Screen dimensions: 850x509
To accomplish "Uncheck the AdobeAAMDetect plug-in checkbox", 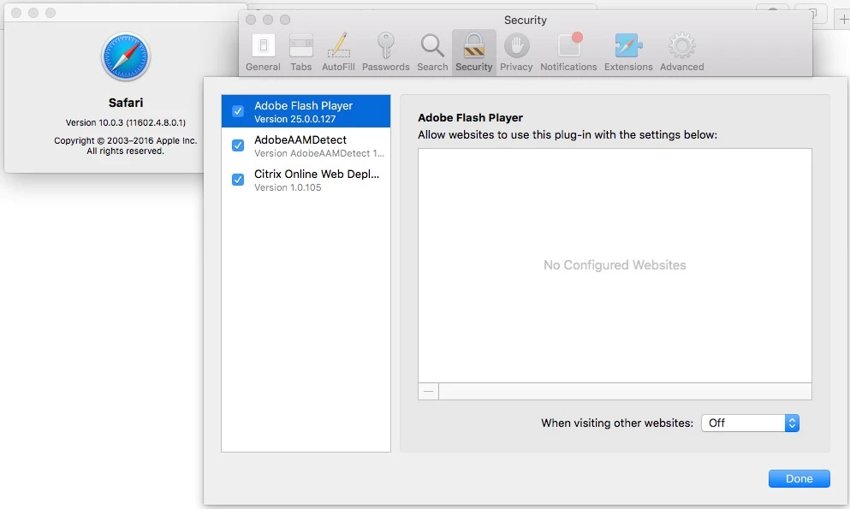I will click(238, 145).
